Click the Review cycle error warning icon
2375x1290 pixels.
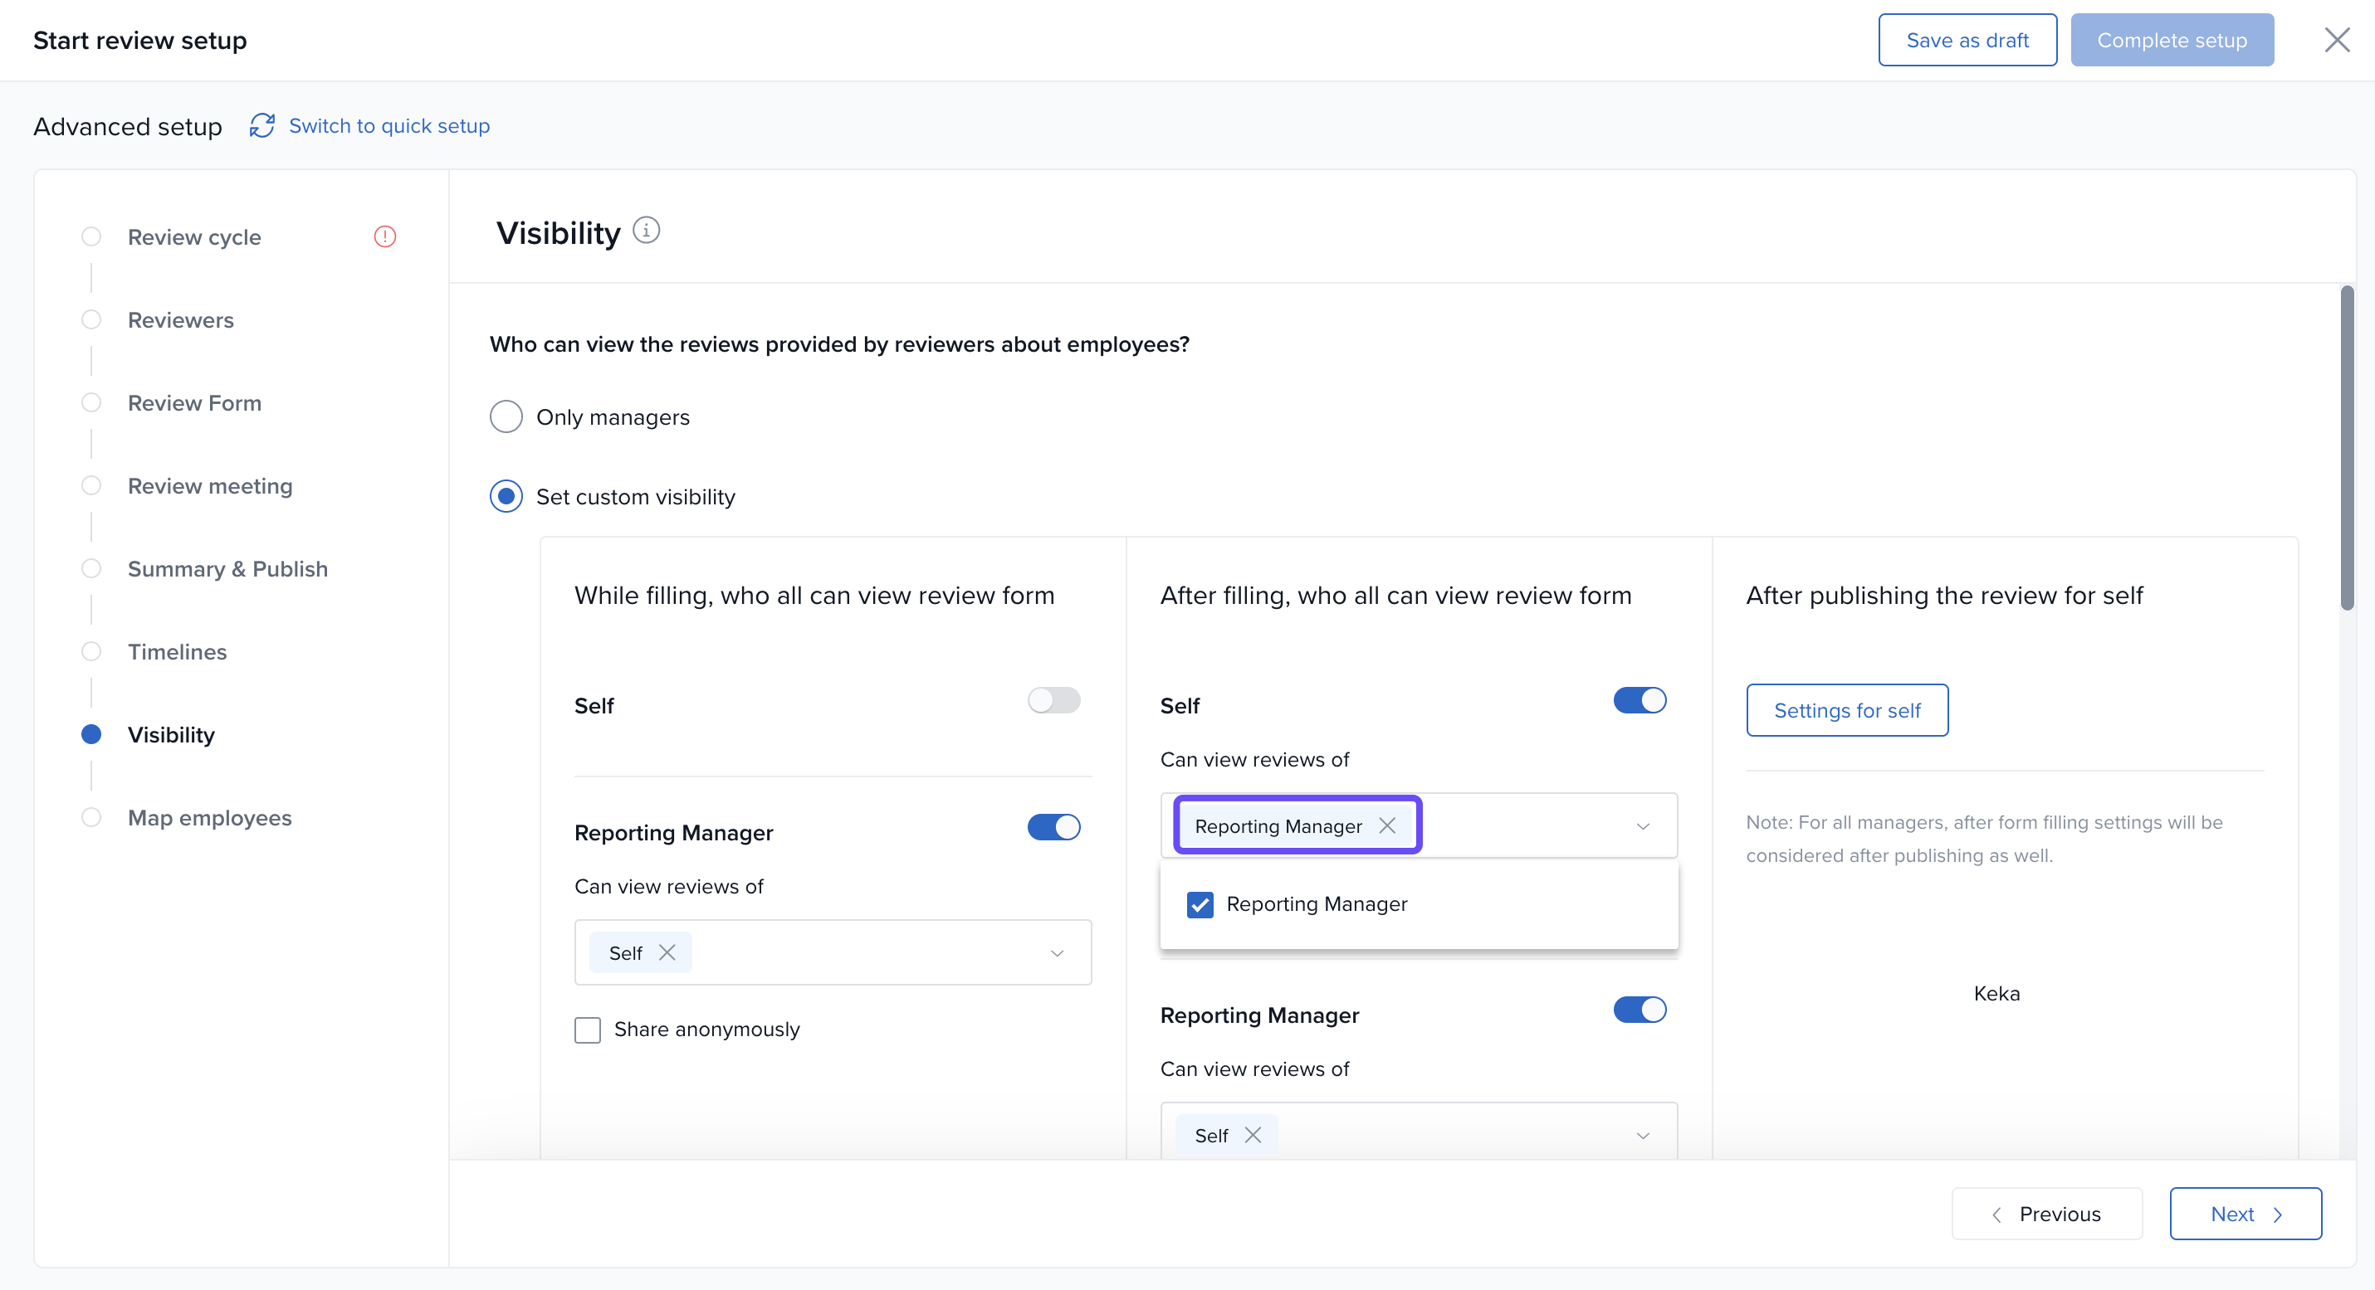coord(384,236)
